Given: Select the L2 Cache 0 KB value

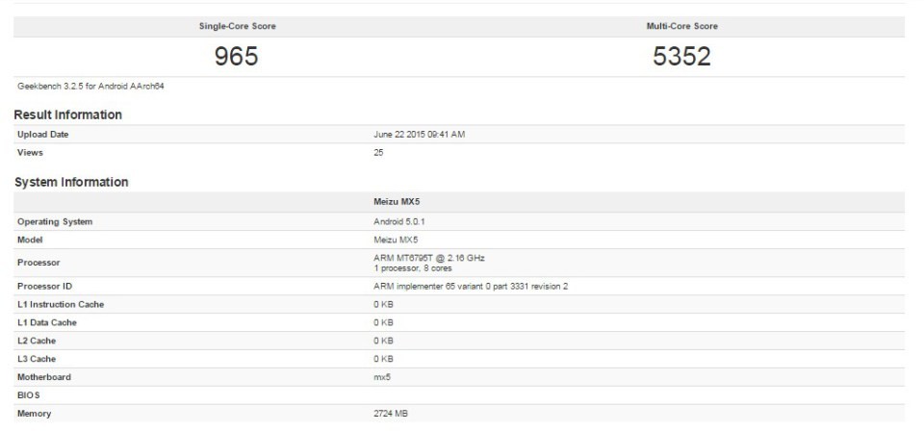Looking at the screenshot, I should tap(383, 341).
